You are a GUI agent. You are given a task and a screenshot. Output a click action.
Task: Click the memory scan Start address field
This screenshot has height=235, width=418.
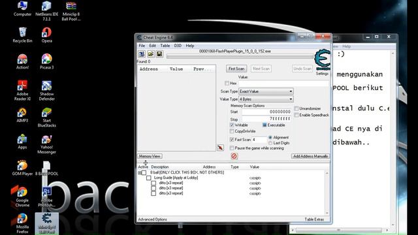pos(266,112)
